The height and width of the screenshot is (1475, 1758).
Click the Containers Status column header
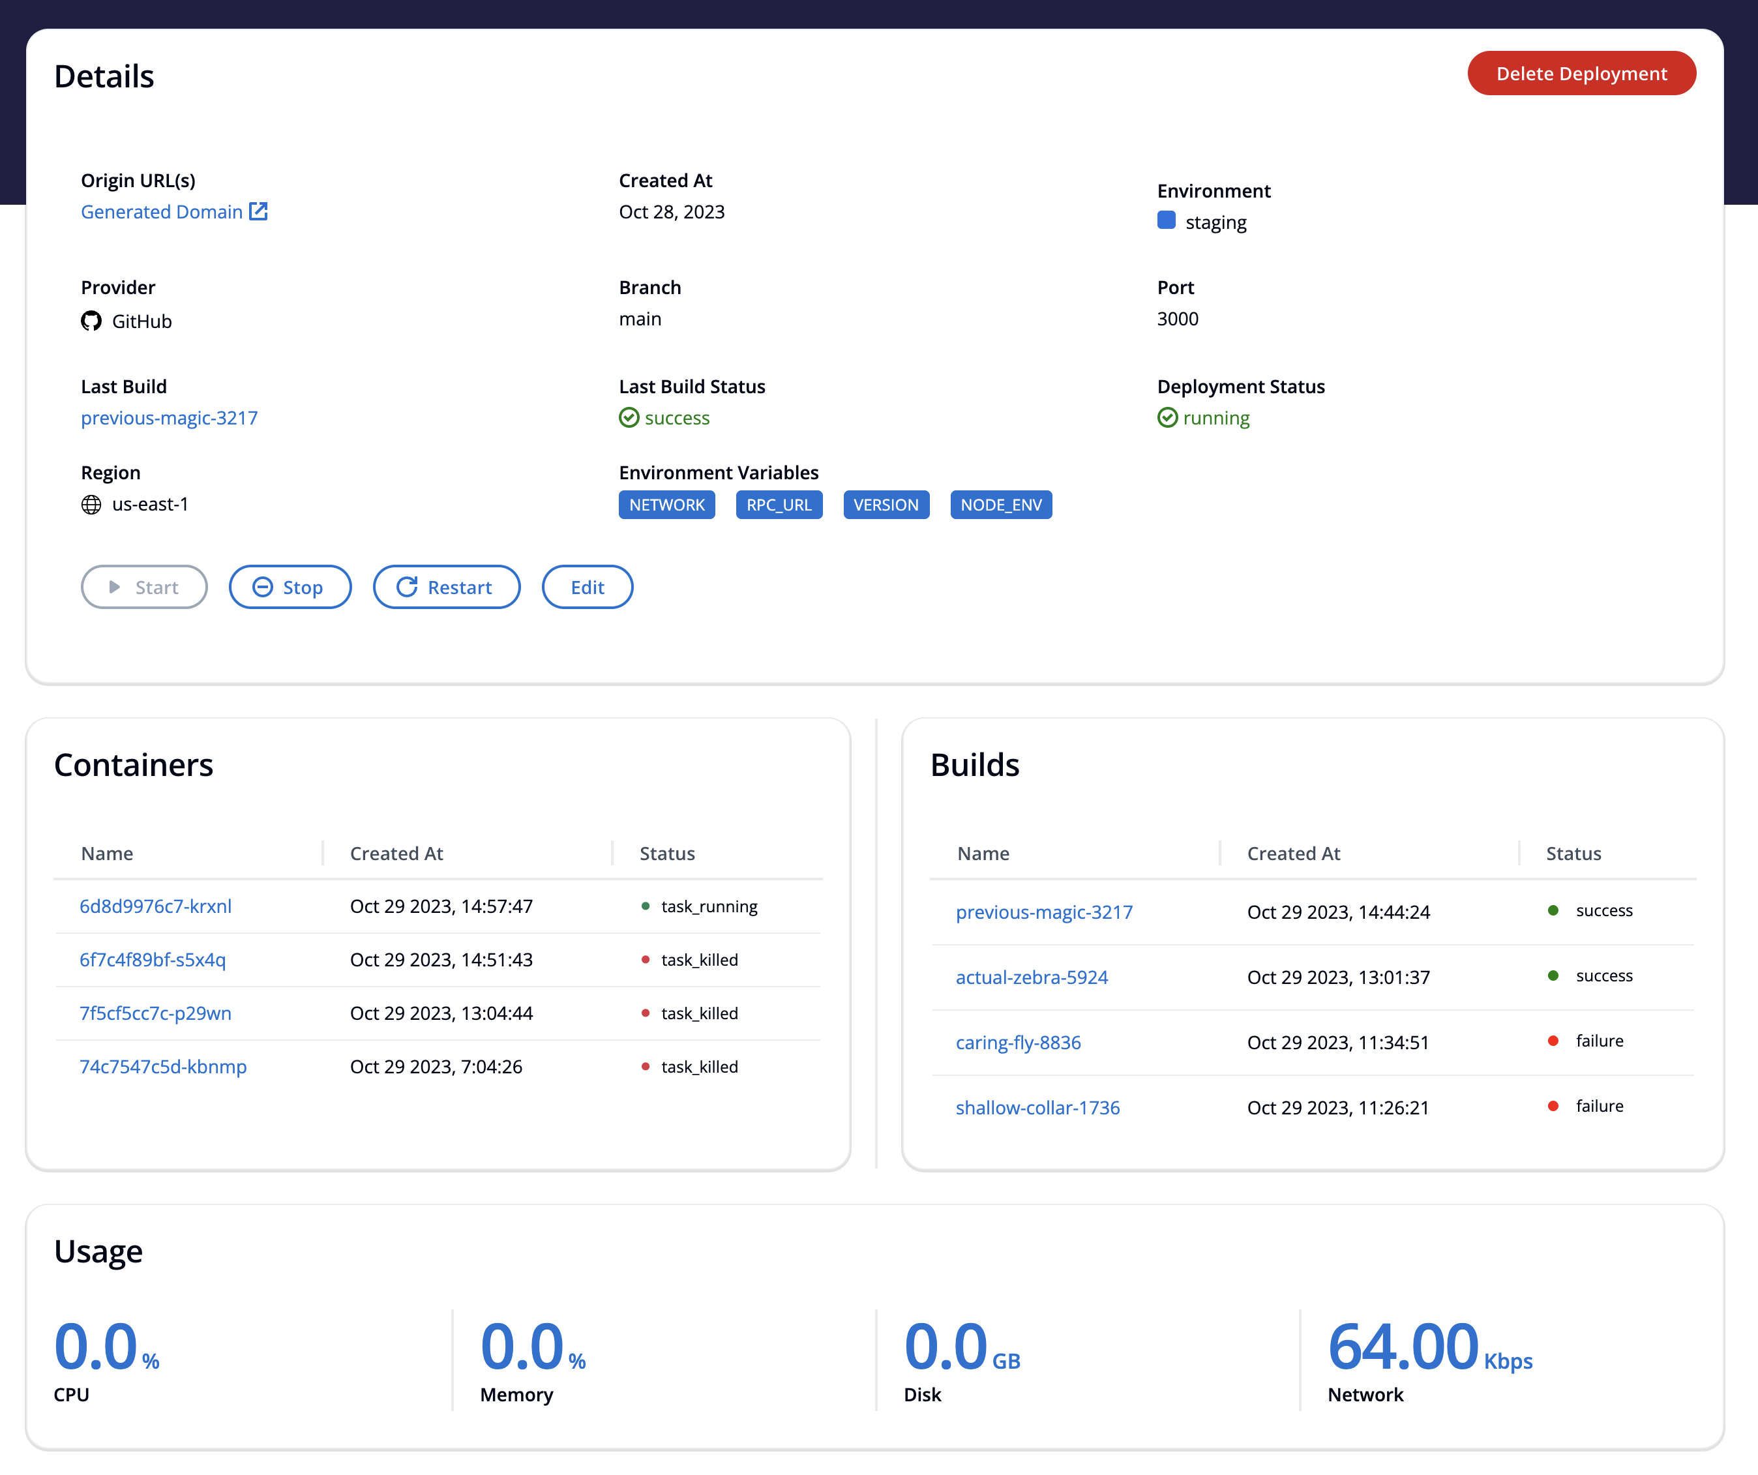click(x=667, y=853)
